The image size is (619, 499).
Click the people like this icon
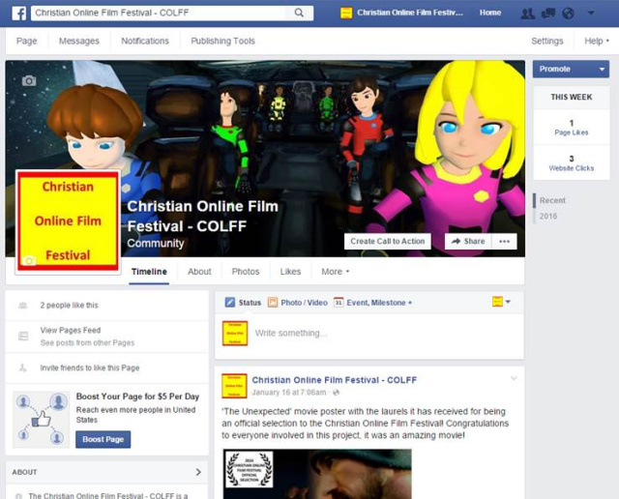tap(23, 306)
